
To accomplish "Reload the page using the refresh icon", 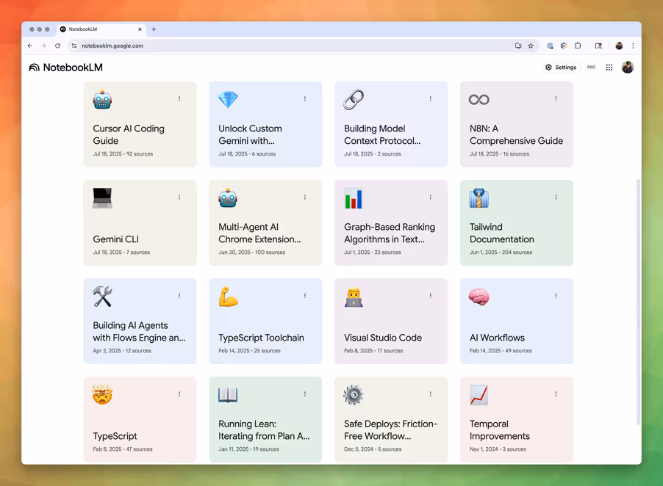I will [x=57, y=46].
